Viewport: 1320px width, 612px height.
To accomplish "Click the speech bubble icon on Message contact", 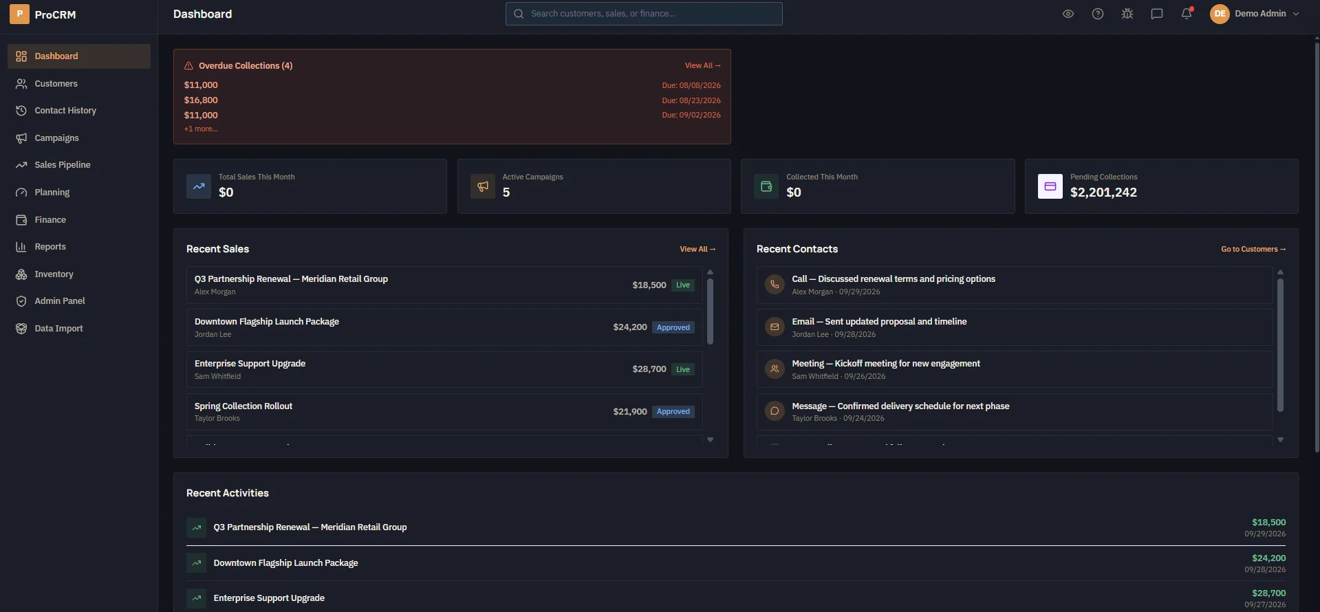I will [775, 411].
